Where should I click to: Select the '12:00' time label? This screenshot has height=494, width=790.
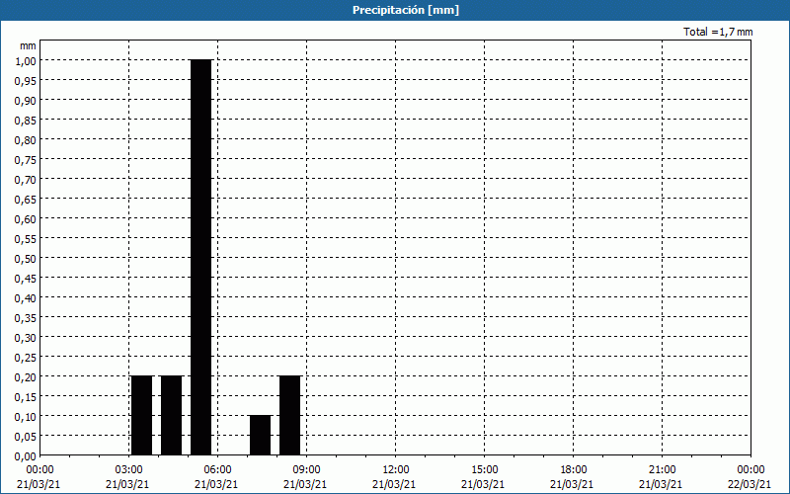click(x=396, y=470)
